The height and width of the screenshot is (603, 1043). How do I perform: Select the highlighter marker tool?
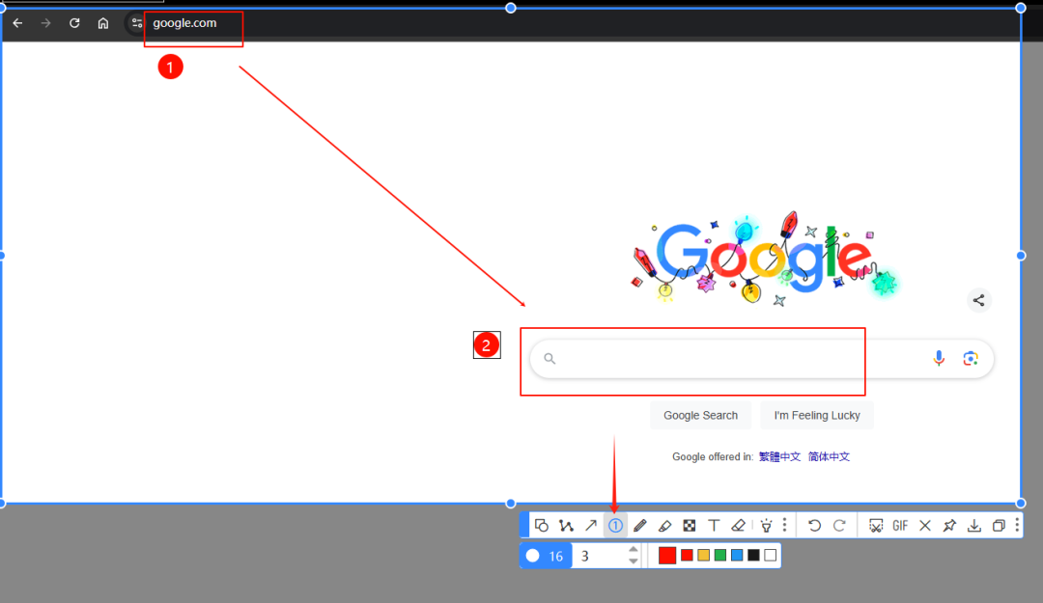tap(664, 526)
